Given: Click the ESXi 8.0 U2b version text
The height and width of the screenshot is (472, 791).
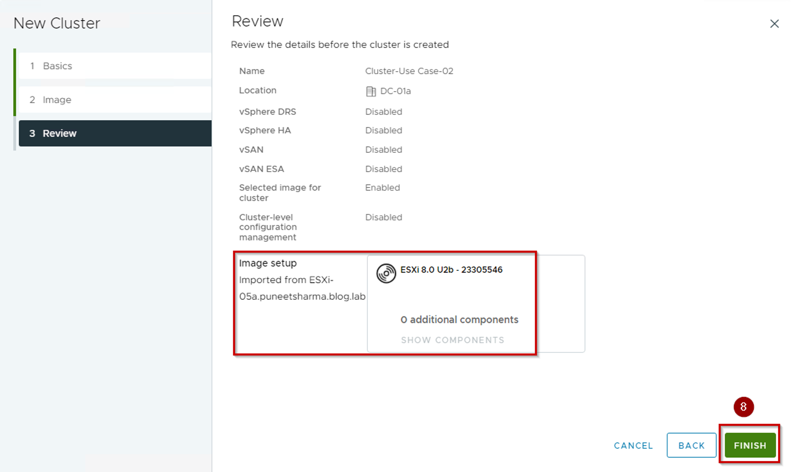Looking at the screenshot, I should pyautogui.click(x=451, y=270).
